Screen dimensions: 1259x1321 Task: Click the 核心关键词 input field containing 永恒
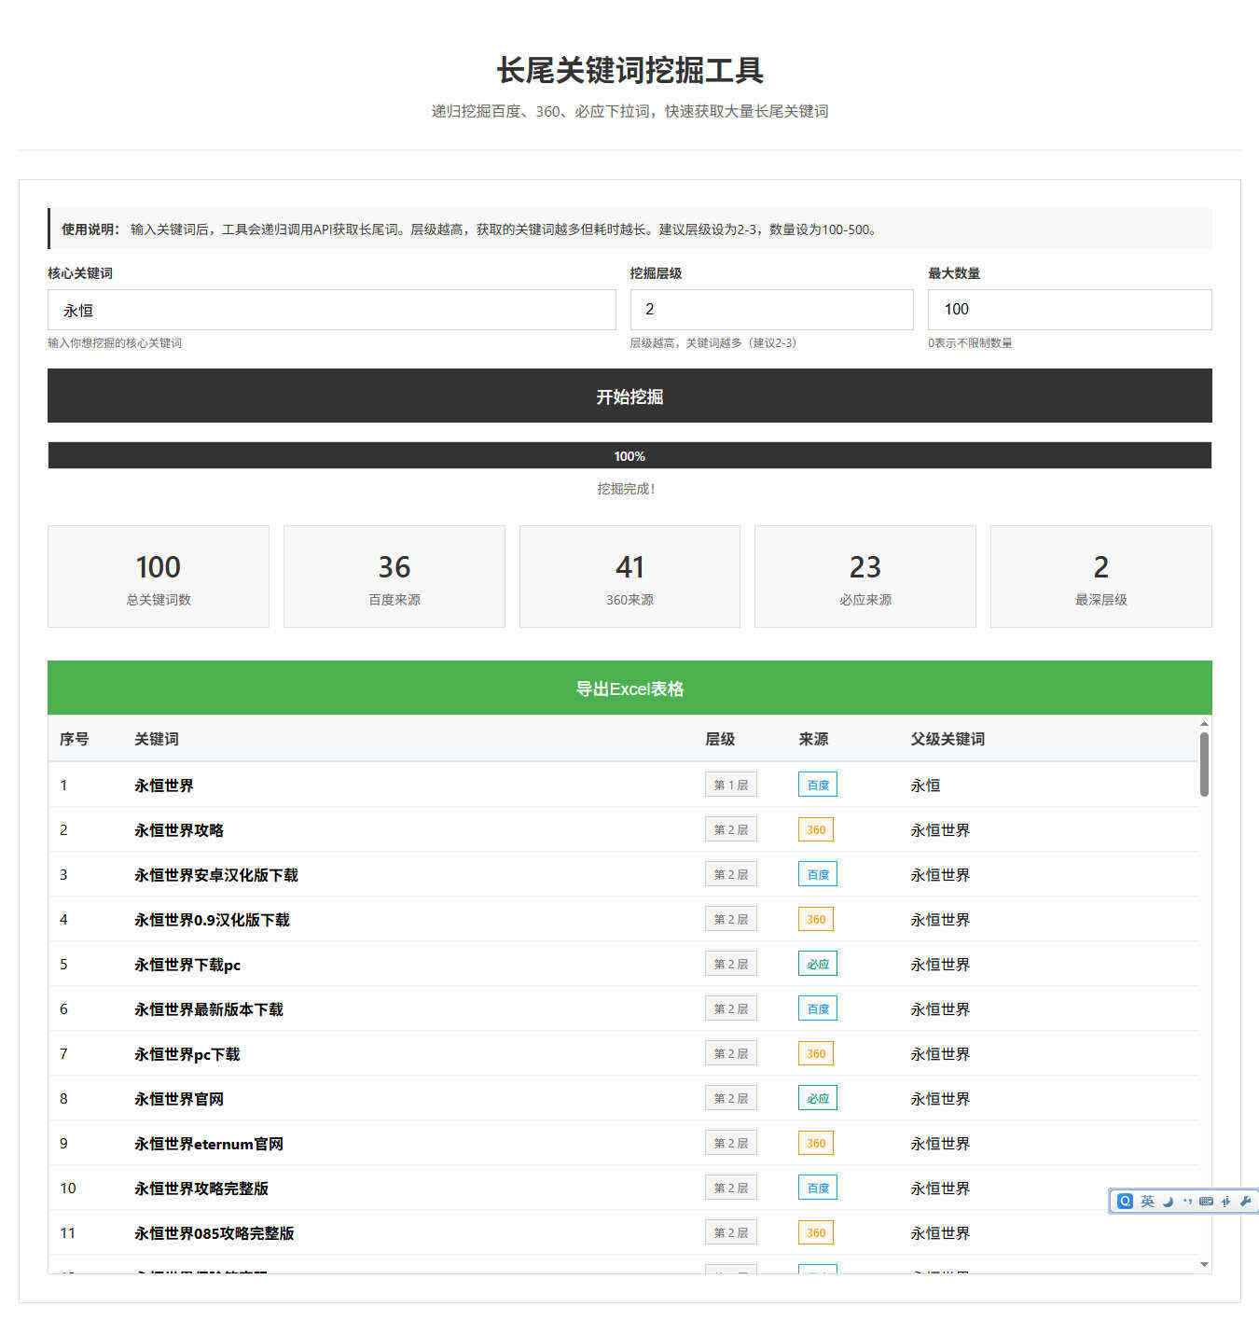click(x=331, y=310)
